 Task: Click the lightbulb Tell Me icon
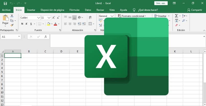134,10
